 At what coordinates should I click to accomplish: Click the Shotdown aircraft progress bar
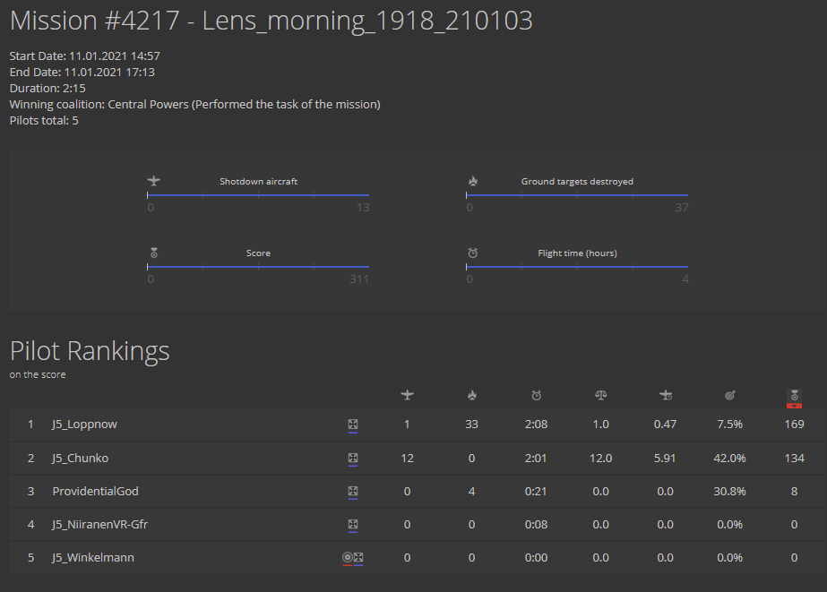(258, 194)
